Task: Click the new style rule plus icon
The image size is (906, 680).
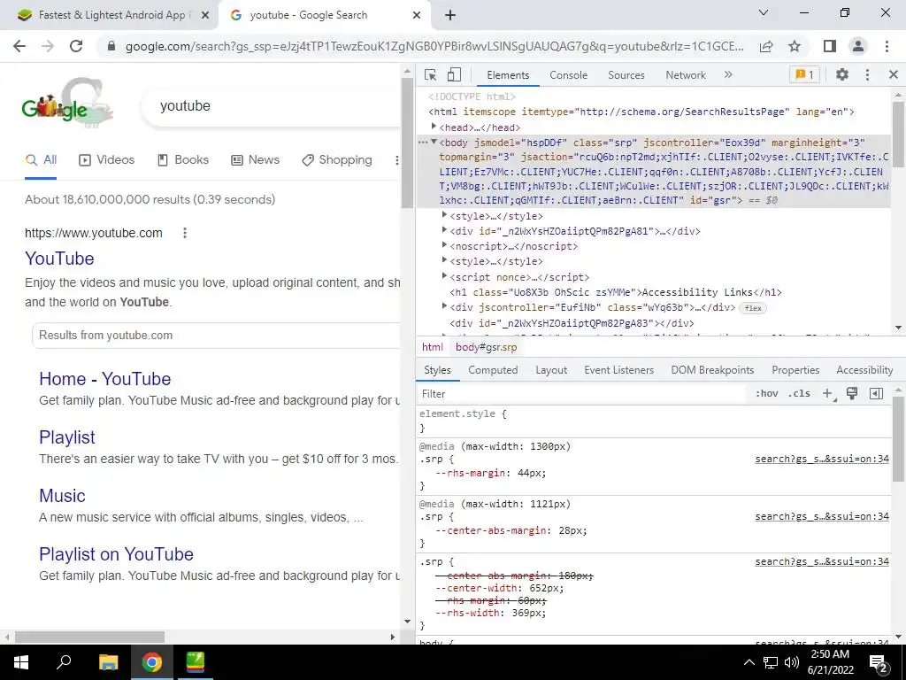Action: (x=828, y=394)
